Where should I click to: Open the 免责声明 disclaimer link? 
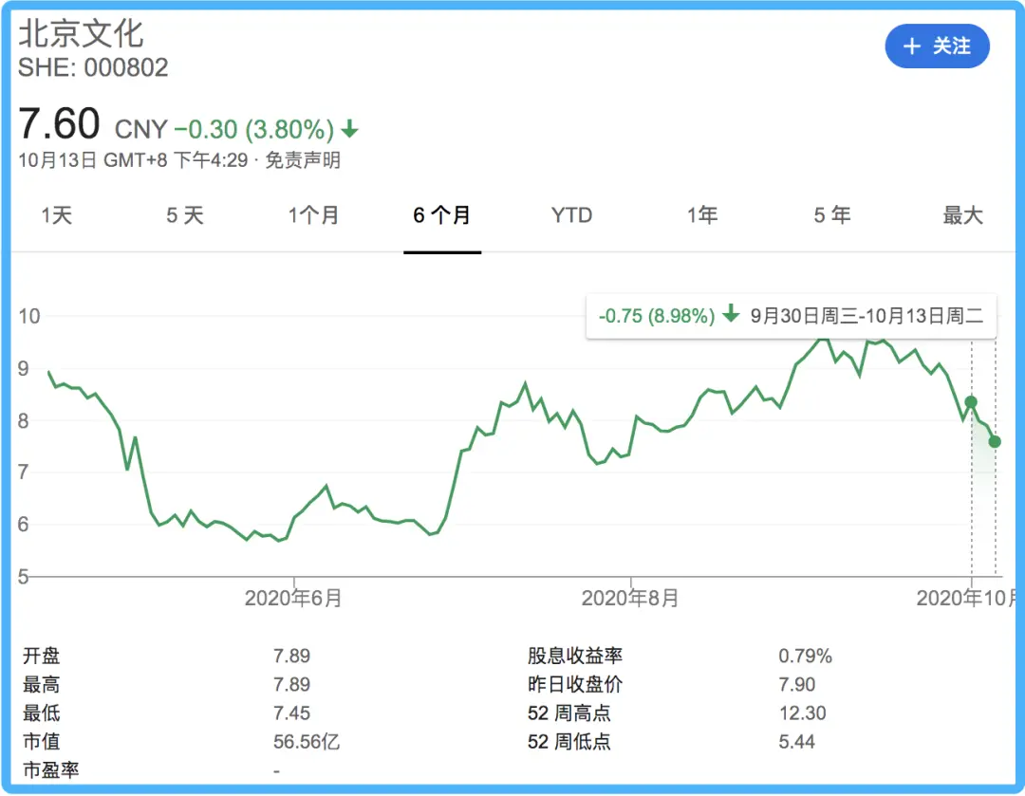tap(303, 160)
